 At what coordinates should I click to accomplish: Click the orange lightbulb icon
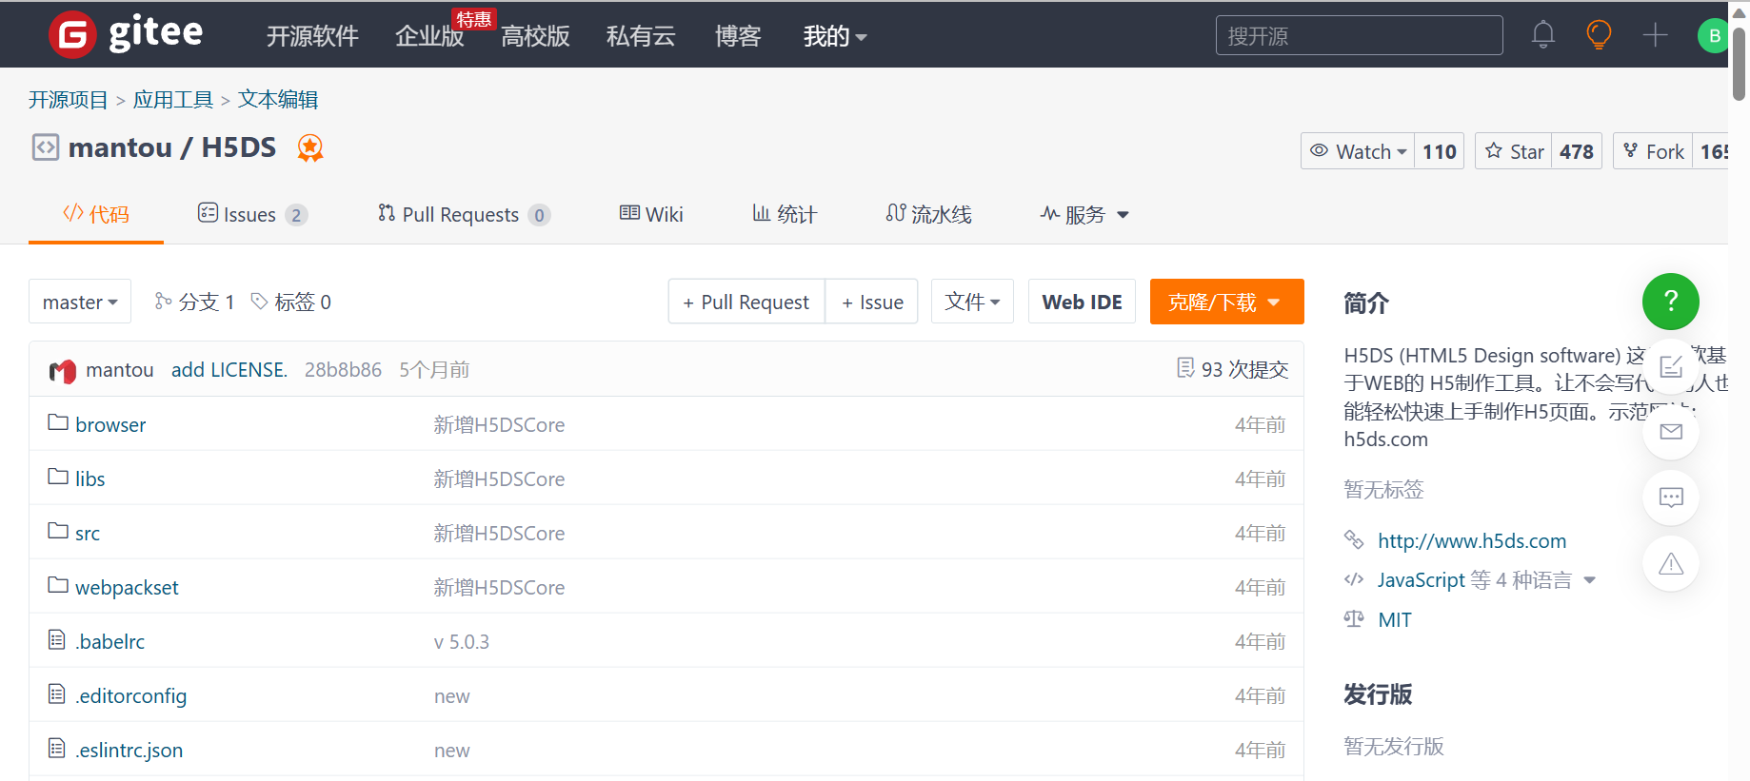point(1599,35)
